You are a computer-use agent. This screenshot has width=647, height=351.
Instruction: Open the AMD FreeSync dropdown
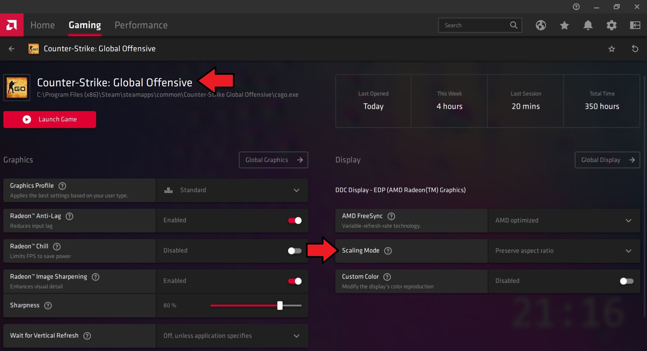(564, 221)
